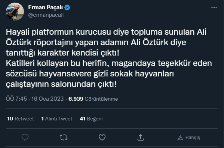Like the tweet with the heart icon
This screenshot has height=148, width=224.
pos(102,138)
